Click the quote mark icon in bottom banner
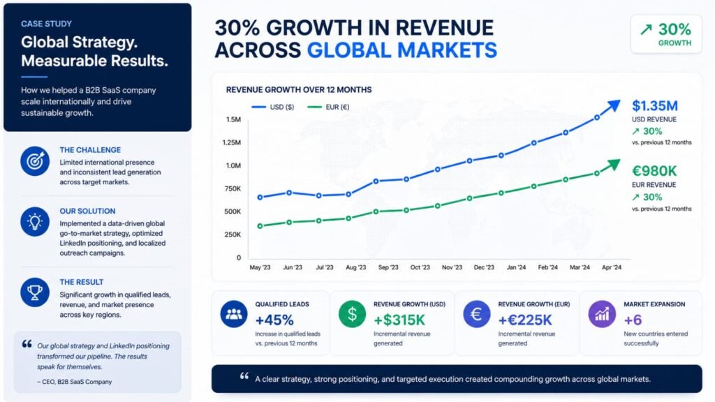715x402 pixels. (244, 376)
